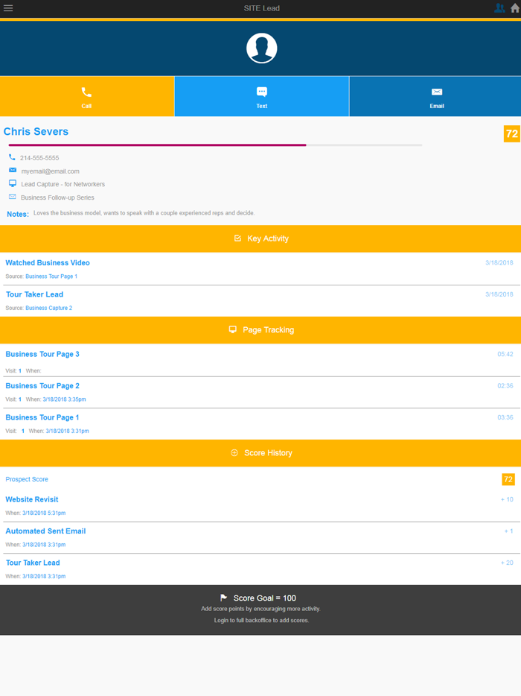
Task: Click the checkbox icon in Key Activity header
Action: (237, 238)
